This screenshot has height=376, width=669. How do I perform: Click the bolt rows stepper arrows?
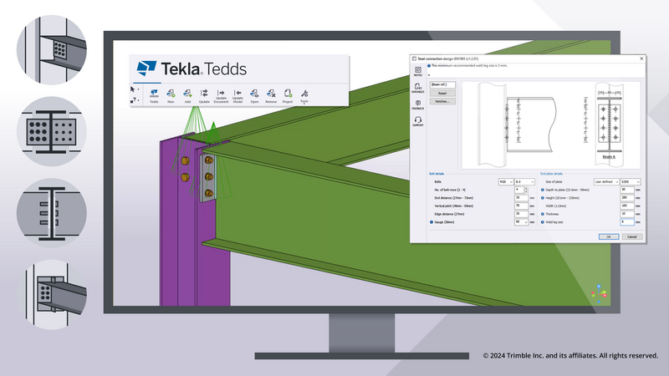point(527,190)
